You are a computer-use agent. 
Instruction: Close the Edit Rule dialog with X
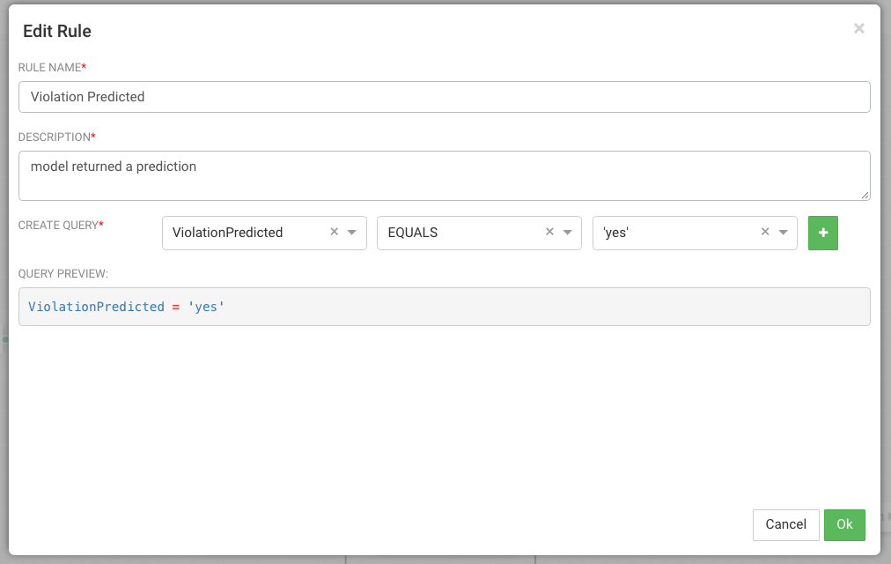tap(858, 29)
